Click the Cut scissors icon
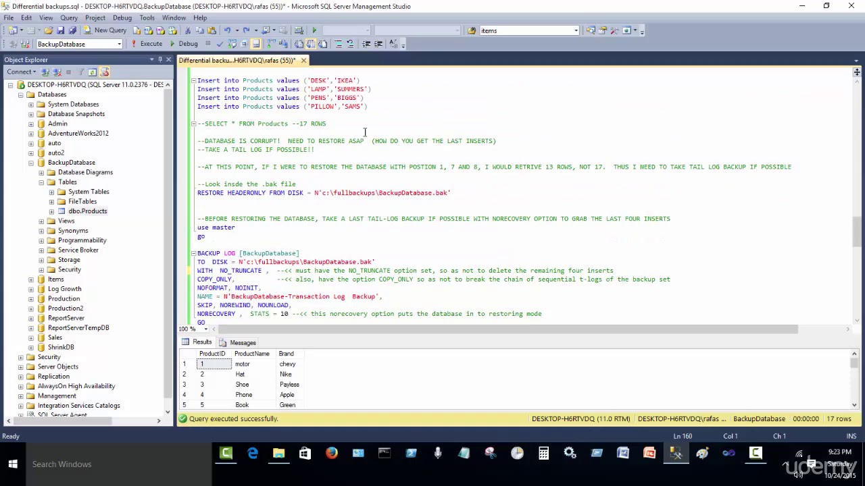 coord(188,30)
